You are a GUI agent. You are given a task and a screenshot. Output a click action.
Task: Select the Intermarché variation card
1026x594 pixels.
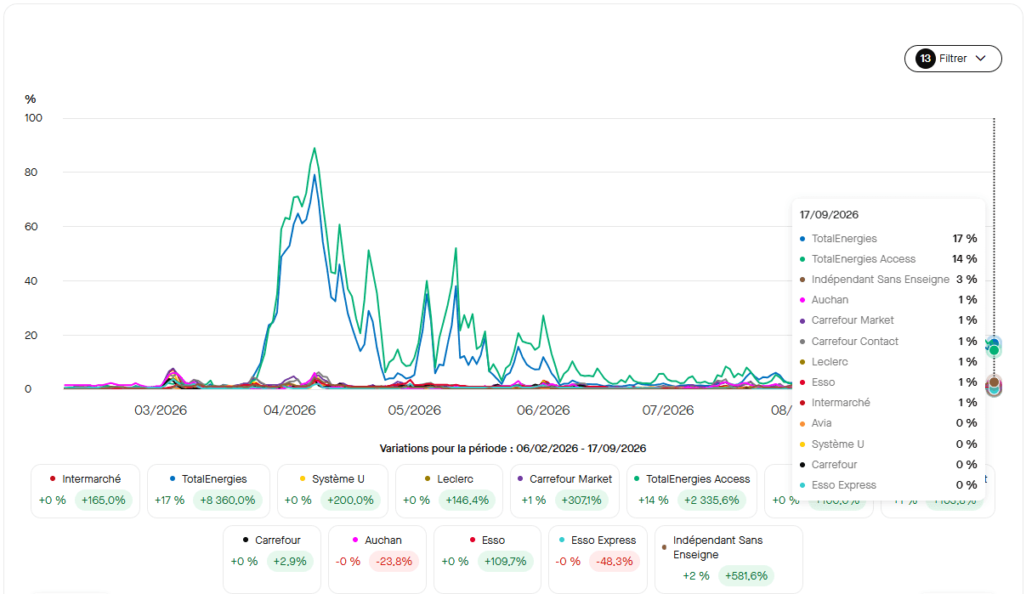pyautogui.click(x=86, y=490)
